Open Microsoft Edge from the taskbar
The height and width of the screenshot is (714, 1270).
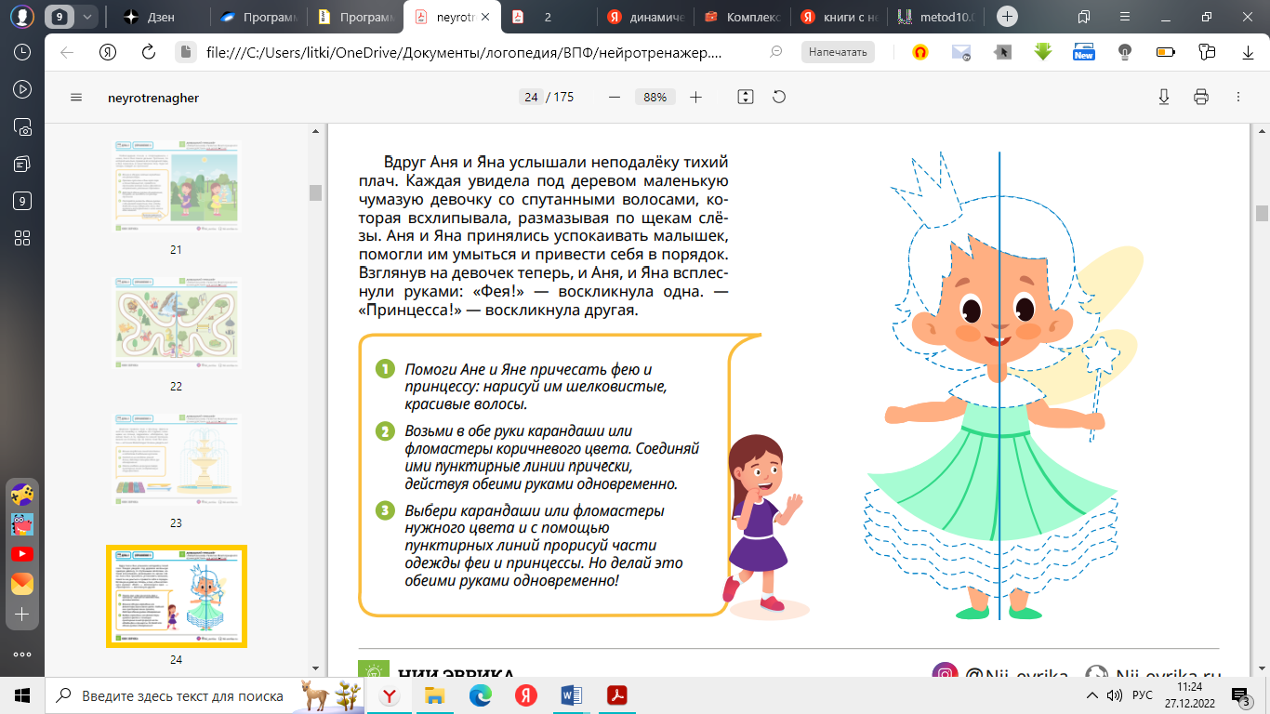click(481, 695)
